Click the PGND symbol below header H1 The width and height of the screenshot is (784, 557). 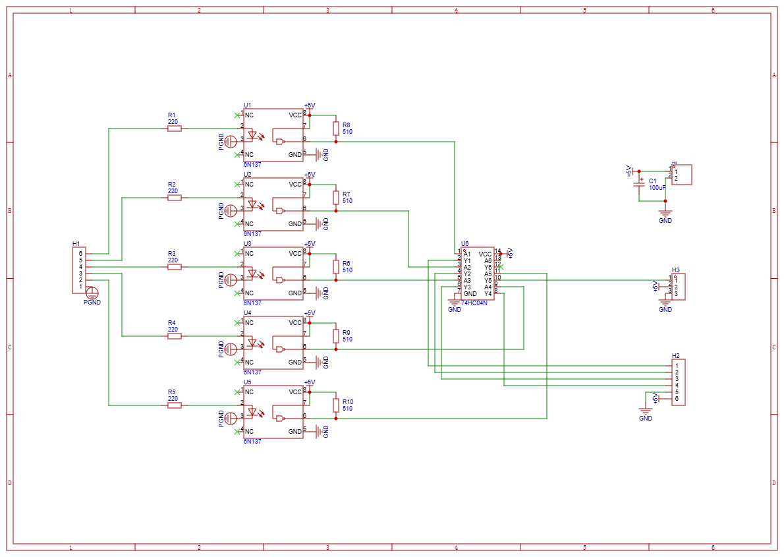pos(92,293)
